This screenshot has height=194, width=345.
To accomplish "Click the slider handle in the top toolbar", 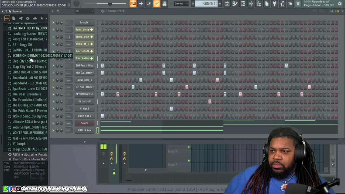I will click(110, 4).
